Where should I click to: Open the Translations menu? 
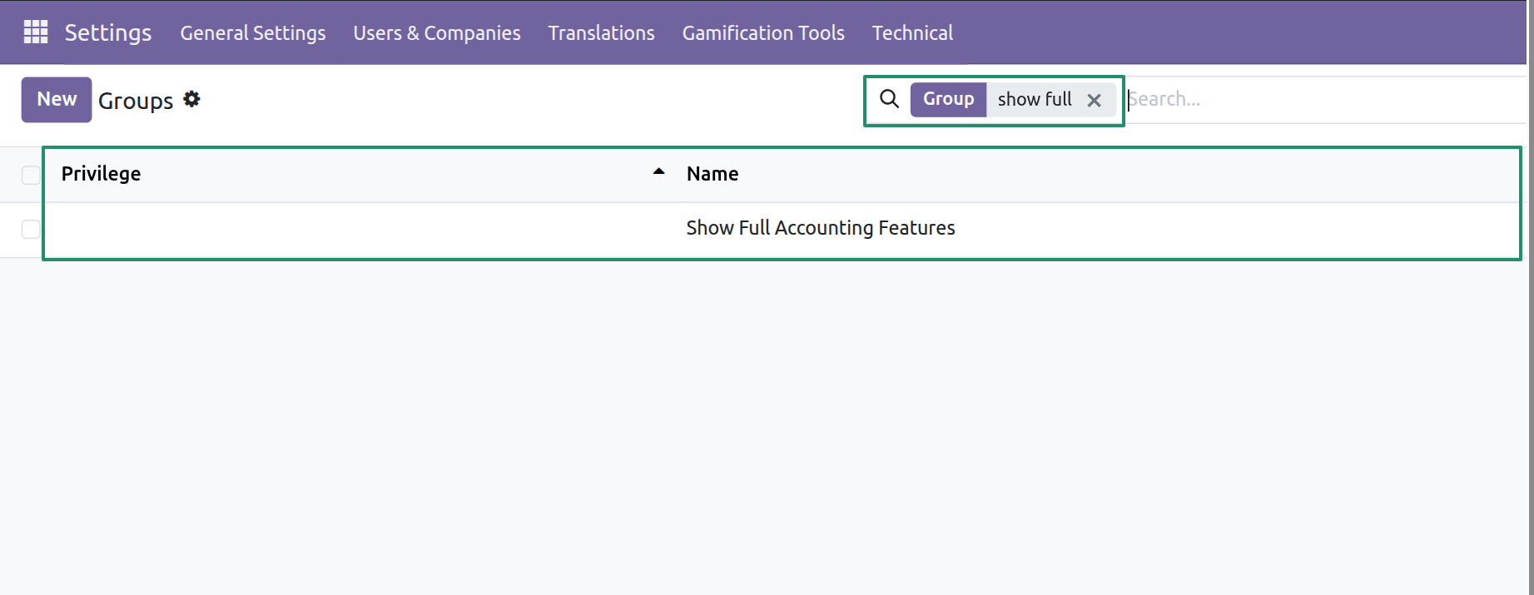pos(601,32)
